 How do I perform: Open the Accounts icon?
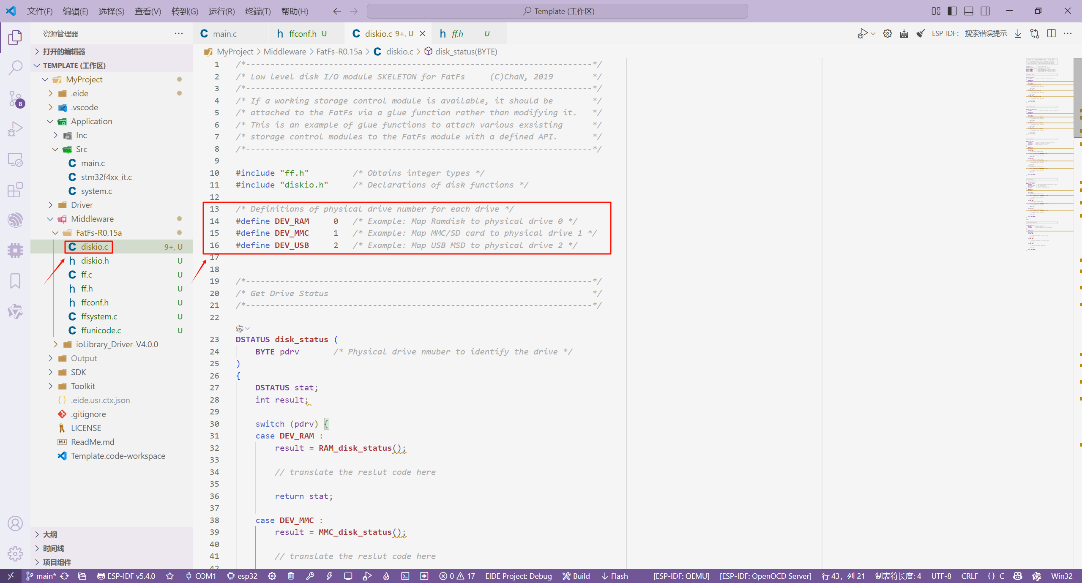pyautogui.click(x=15, y=523)
